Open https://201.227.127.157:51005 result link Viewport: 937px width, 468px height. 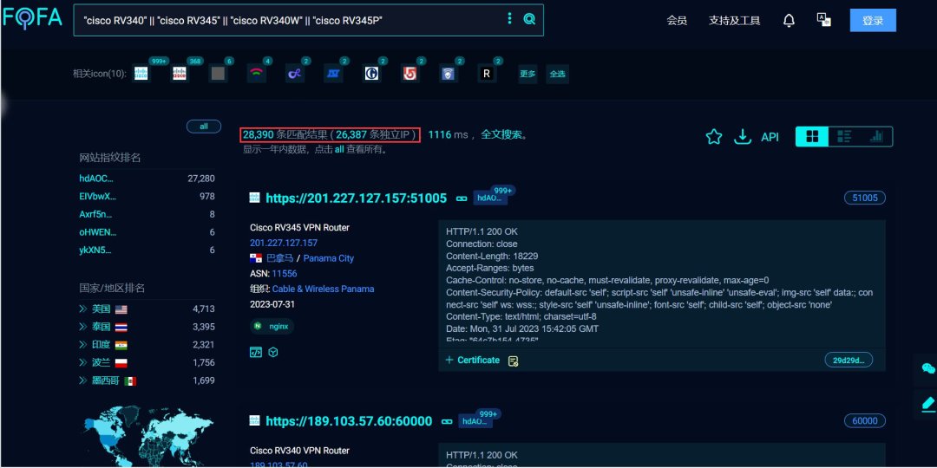tap(357, 198)
